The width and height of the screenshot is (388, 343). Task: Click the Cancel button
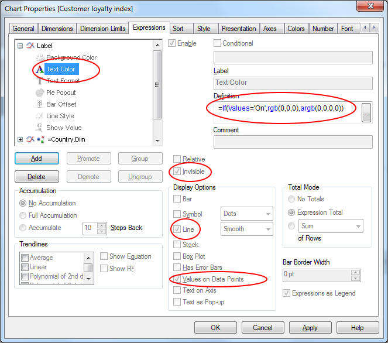tap(263, 327)
